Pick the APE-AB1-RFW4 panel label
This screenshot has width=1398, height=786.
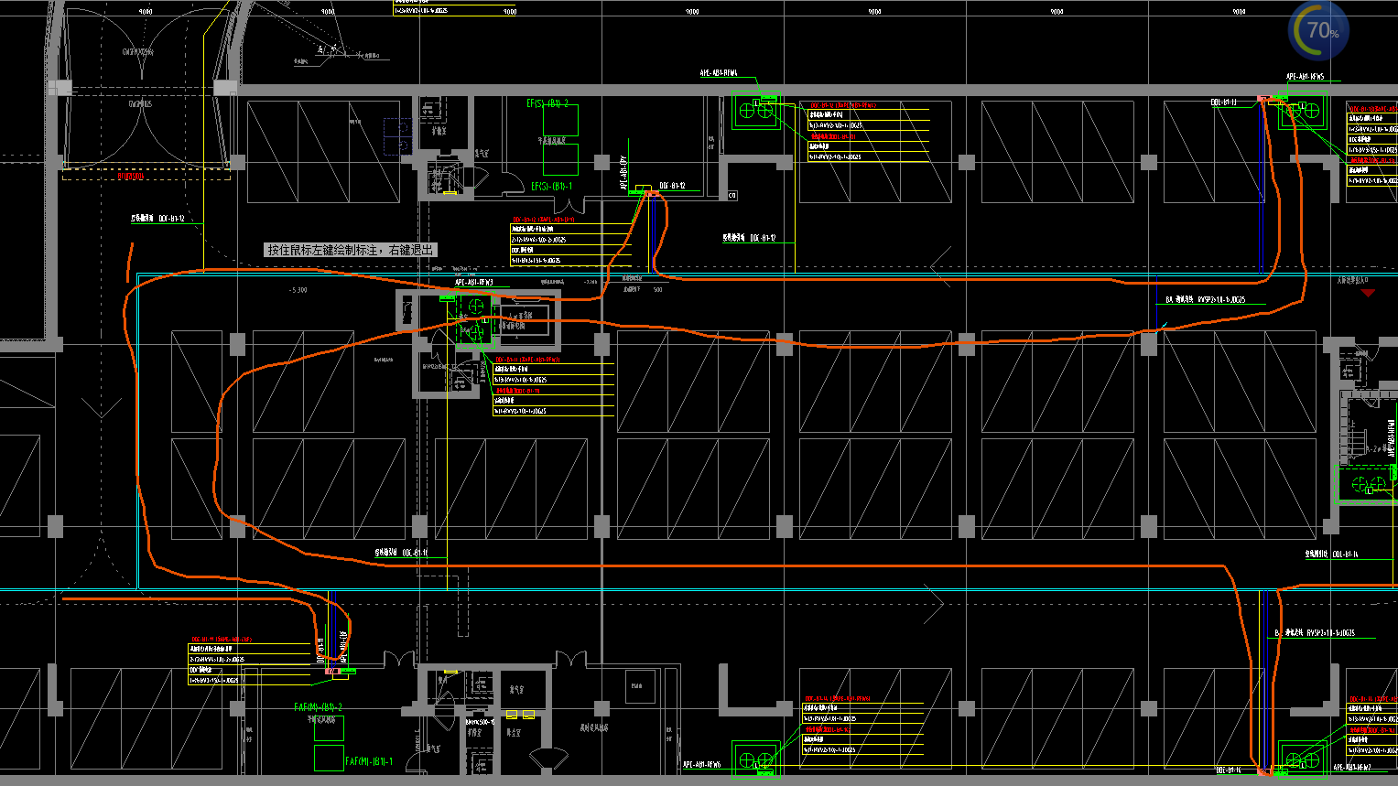(719, 73)
